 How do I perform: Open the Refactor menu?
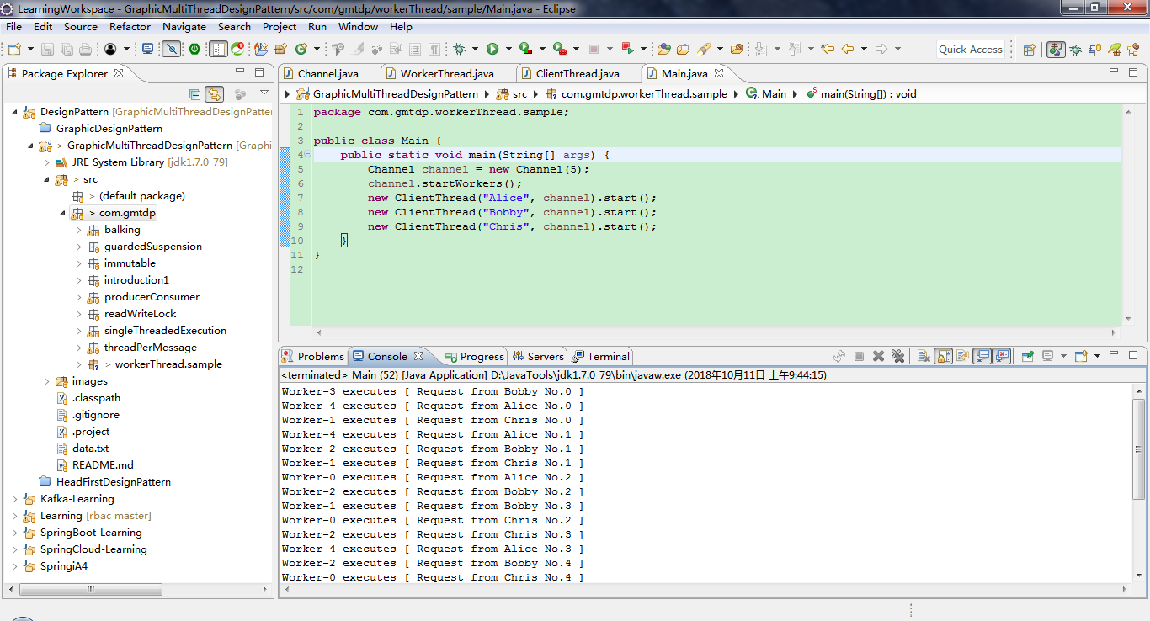point(130,26)
